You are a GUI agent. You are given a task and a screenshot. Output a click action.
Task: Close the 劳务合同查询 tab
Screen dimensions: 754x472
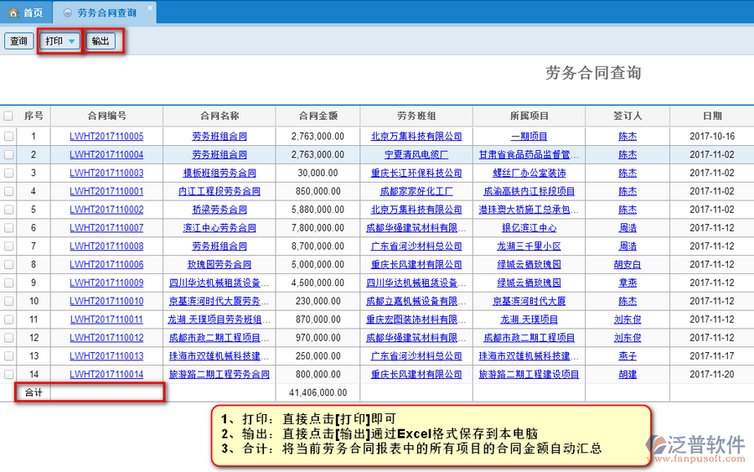click(x=150, y=8)
